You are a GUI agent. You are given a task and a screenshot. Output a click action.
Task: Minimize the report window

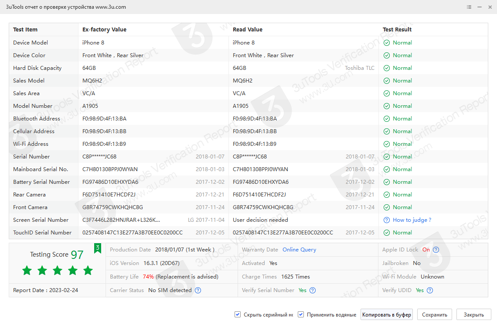[x=480, y=7]
